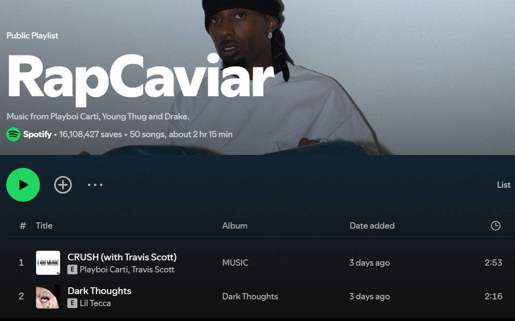Save RapCaviar to Your Library
The width and height of the screenshot is (515, 321).
(63, 185)
